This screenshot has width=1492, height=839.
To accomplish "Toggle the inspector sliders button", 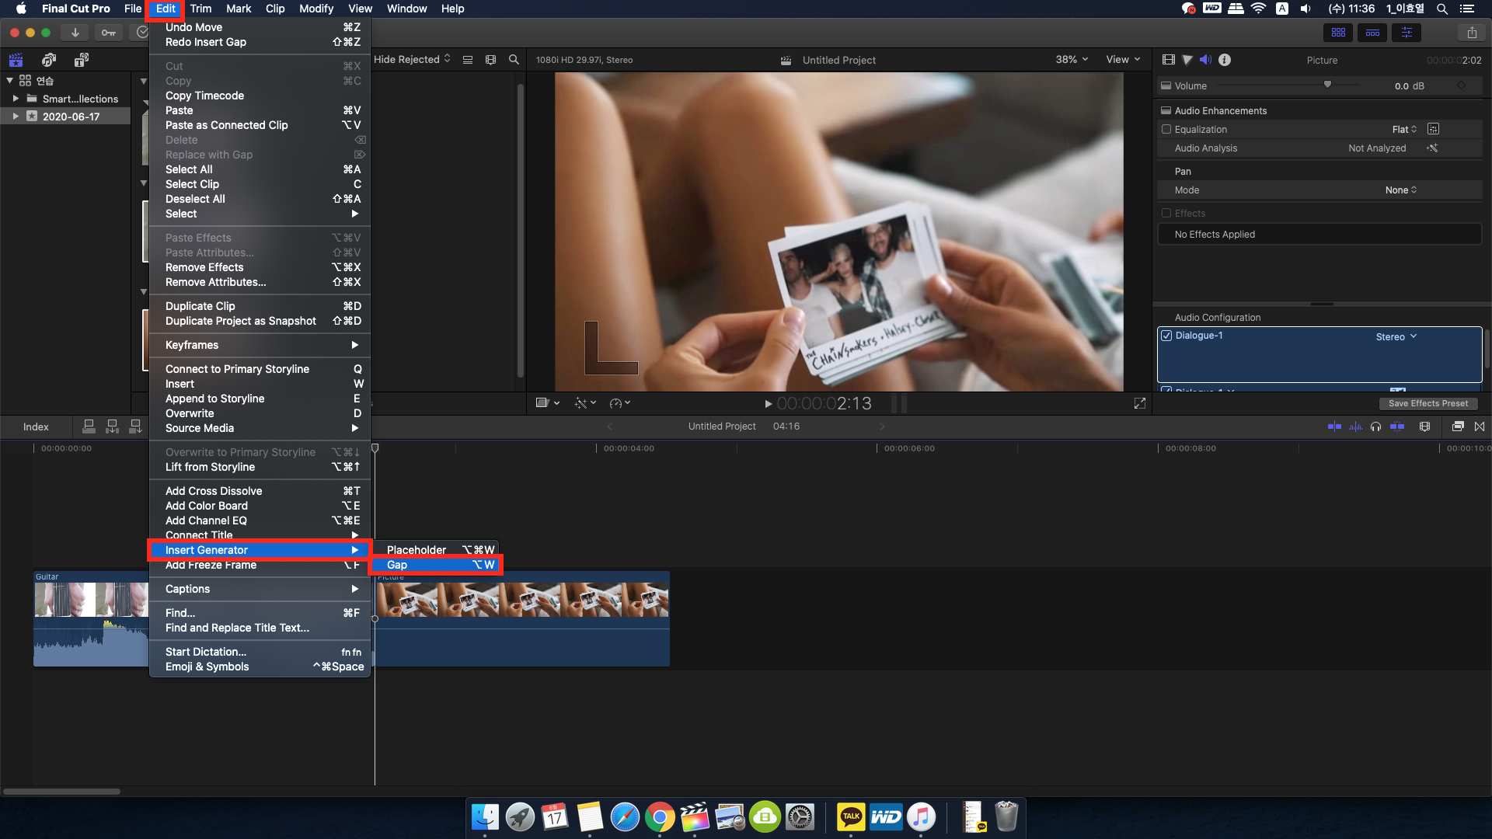I will click(x=1407, y=33).
